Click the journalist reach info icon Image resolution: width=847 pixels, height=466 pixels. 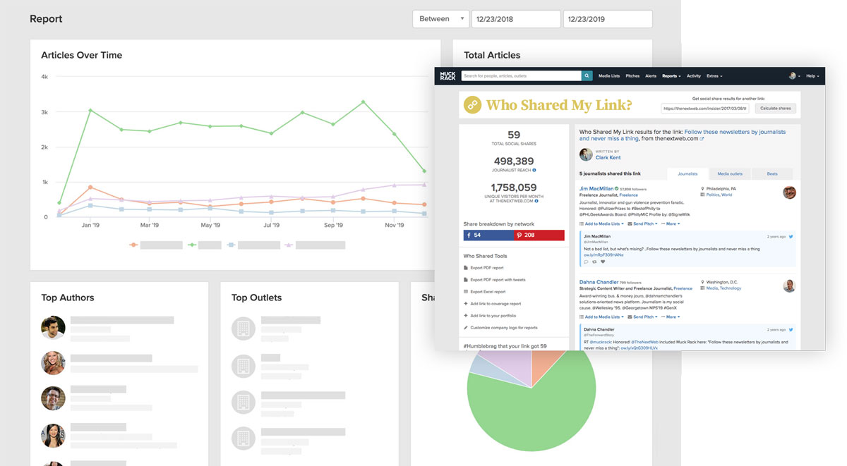[x=534, y=170]
